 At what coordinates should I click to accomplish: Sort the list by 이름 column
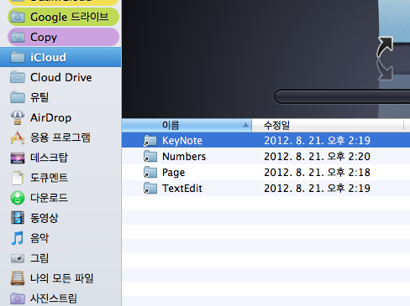pyautogui.click(x=187, y=125)
